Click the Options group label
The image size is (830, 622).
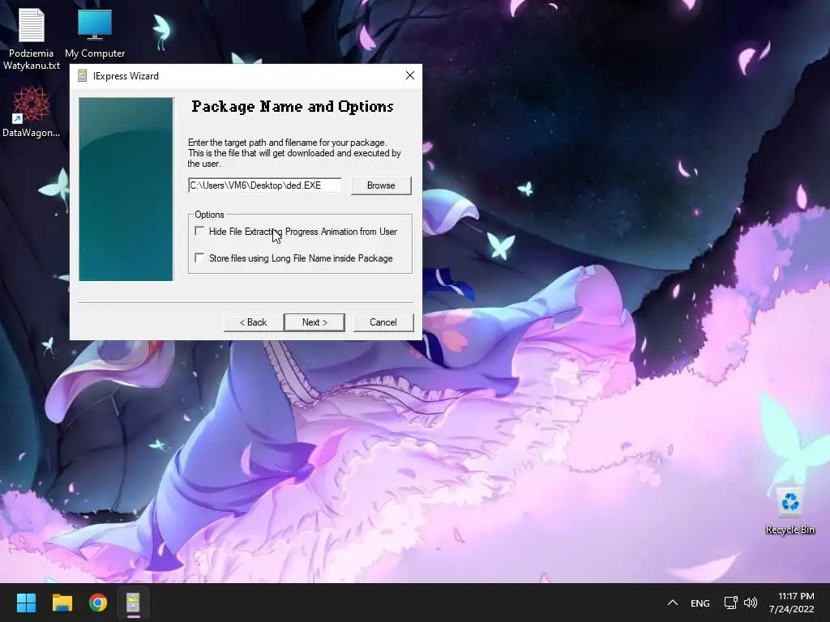coord(209,214)
